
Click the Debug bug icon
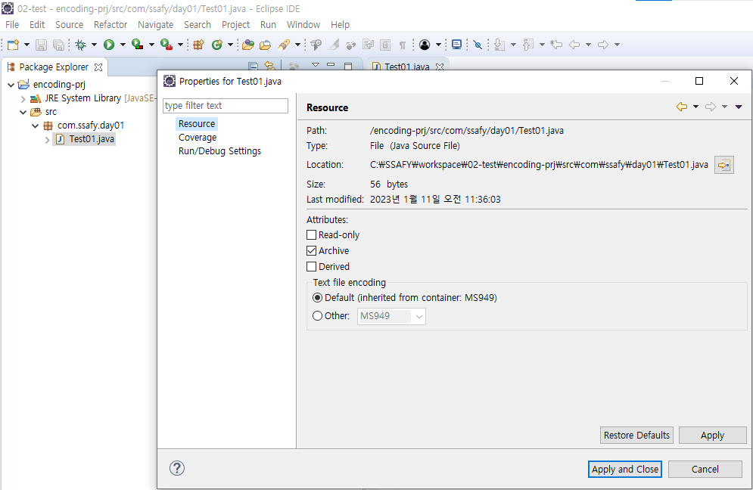tap(81, 45)
